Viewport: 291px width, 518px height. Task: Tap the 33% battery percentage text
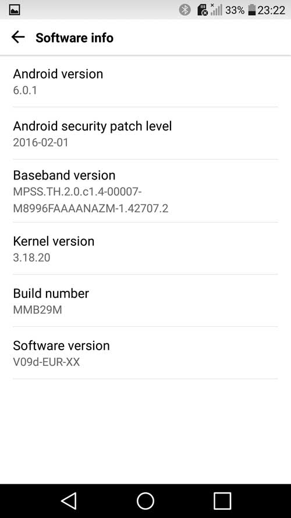pyautogui.click(x=235, y=10)
